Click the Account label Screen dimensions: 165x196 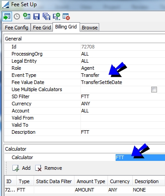[x=20, y=111]
